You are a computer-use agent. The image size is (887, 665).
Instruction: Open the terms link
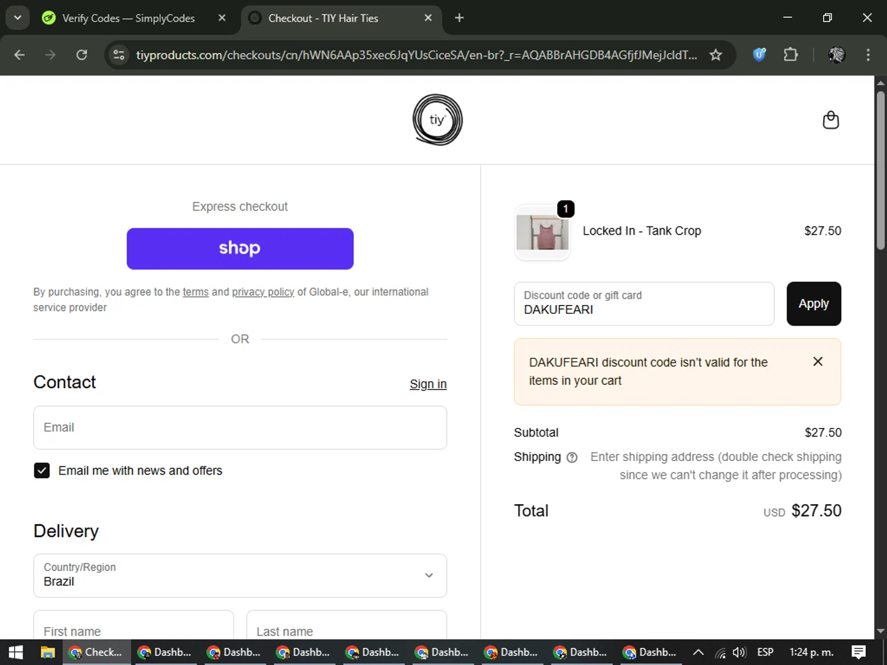(196, 292)
